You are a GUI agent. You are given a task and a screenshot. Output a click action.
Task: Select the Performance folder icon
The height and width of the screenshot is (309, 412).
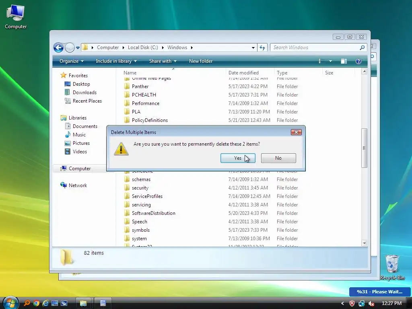click(x=127, y=103)
